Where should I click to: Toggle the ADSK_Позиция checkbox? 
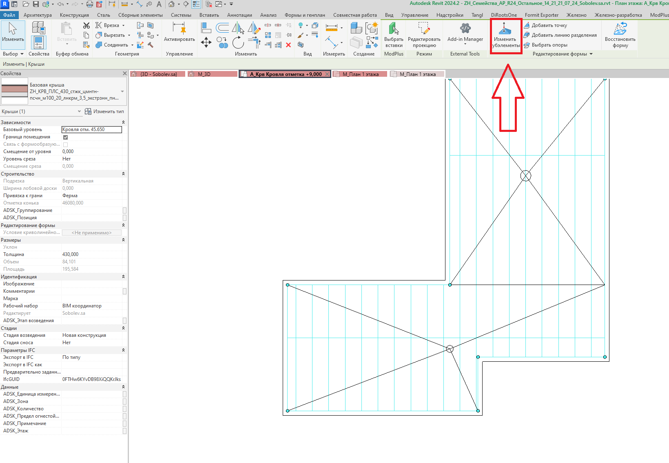pyautogui.click(x=124, y=218)
